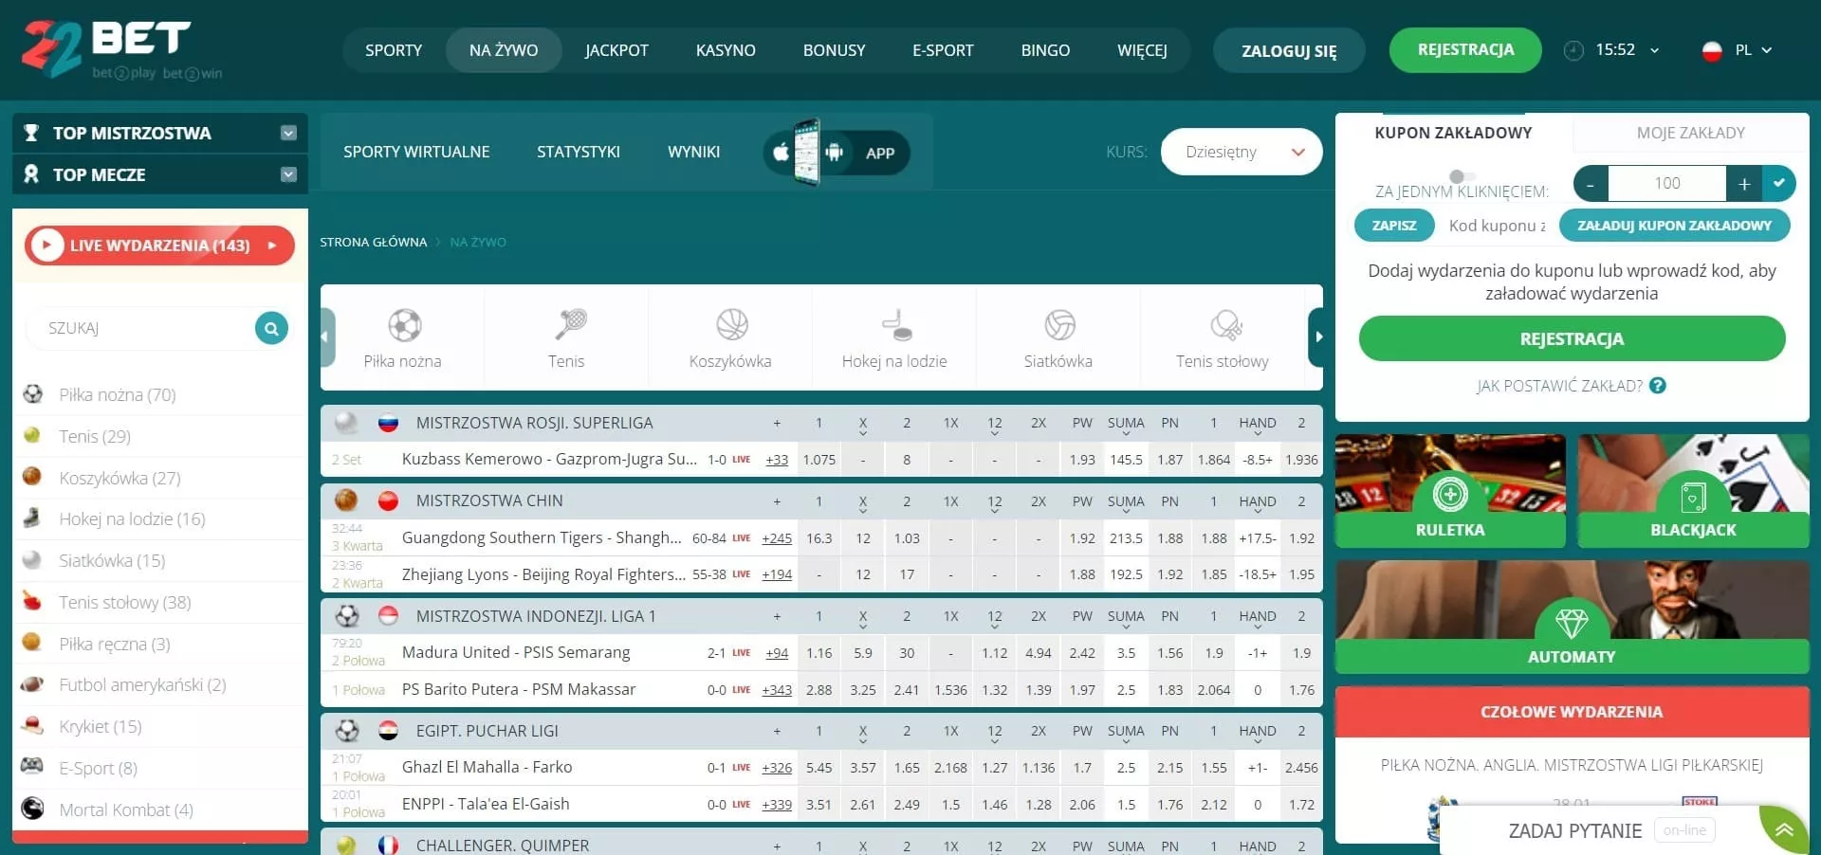The height and width of the screenshot is (855, 1821).
Task: Select the Hokej na lodzie icon
Action: 894,325
